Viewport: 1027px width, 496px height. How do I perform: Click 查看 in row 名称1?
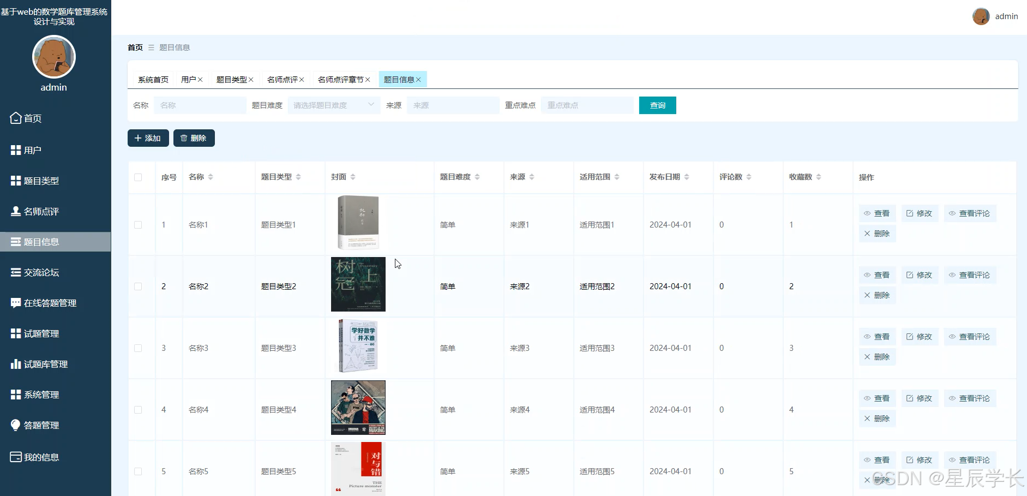click(x=877, y=213)
